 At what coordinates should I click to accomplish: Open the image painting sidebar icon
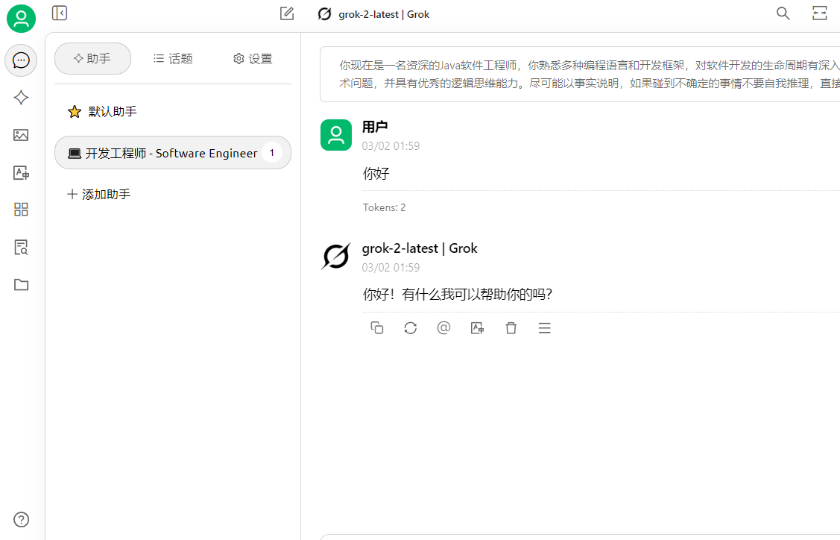point(21,135)
